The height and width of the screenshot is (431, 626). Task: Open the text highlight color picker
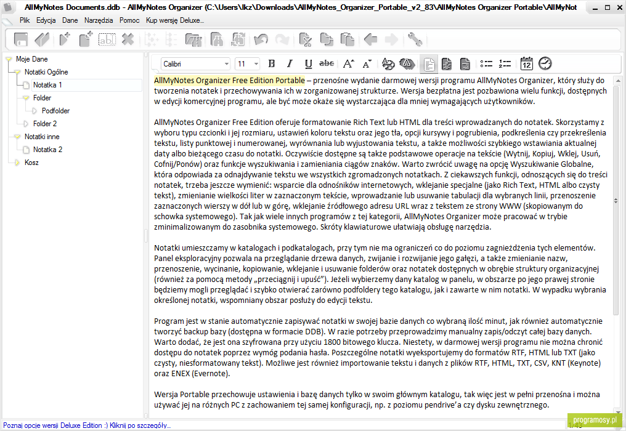pos(407,63)
